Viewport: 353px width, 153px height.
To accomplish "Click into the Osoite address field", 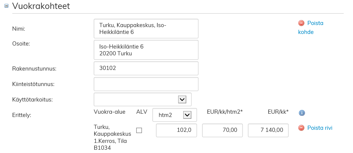I will (x=146, y=50).
